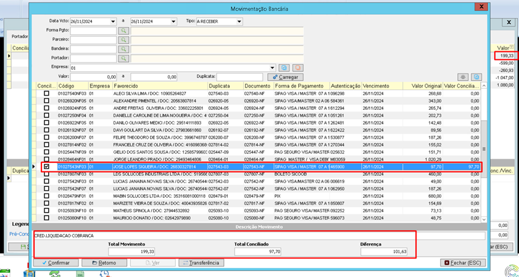Viewport: 519px width, 277px height.
Task: Click the Carregar button
Action: 286,77
